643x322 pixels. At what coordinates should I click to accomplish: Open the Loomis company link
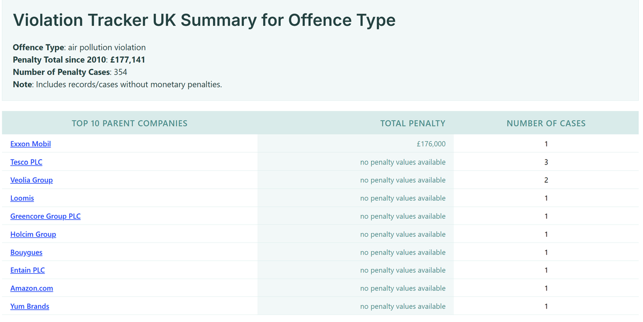click(x=22, y=198)
